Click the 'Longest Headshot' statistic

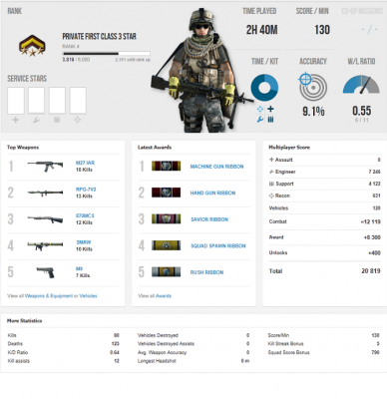(x=193, y=361)
